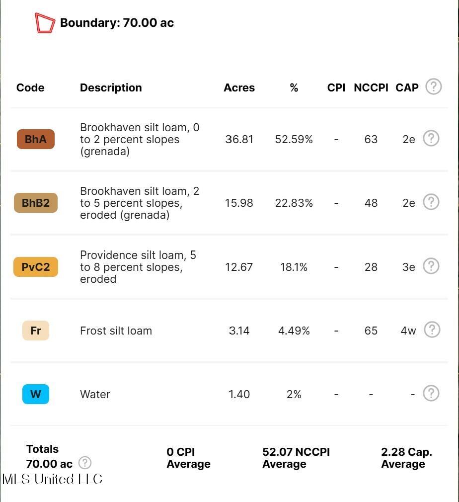Click the 52.07 NCCPI Average total
459x502 pixels.
pos(296,458)
